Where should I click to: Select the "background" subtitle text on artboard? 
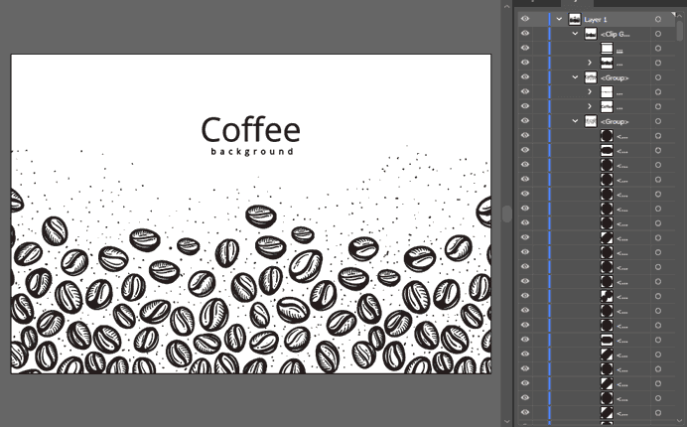tap(252, 152)
